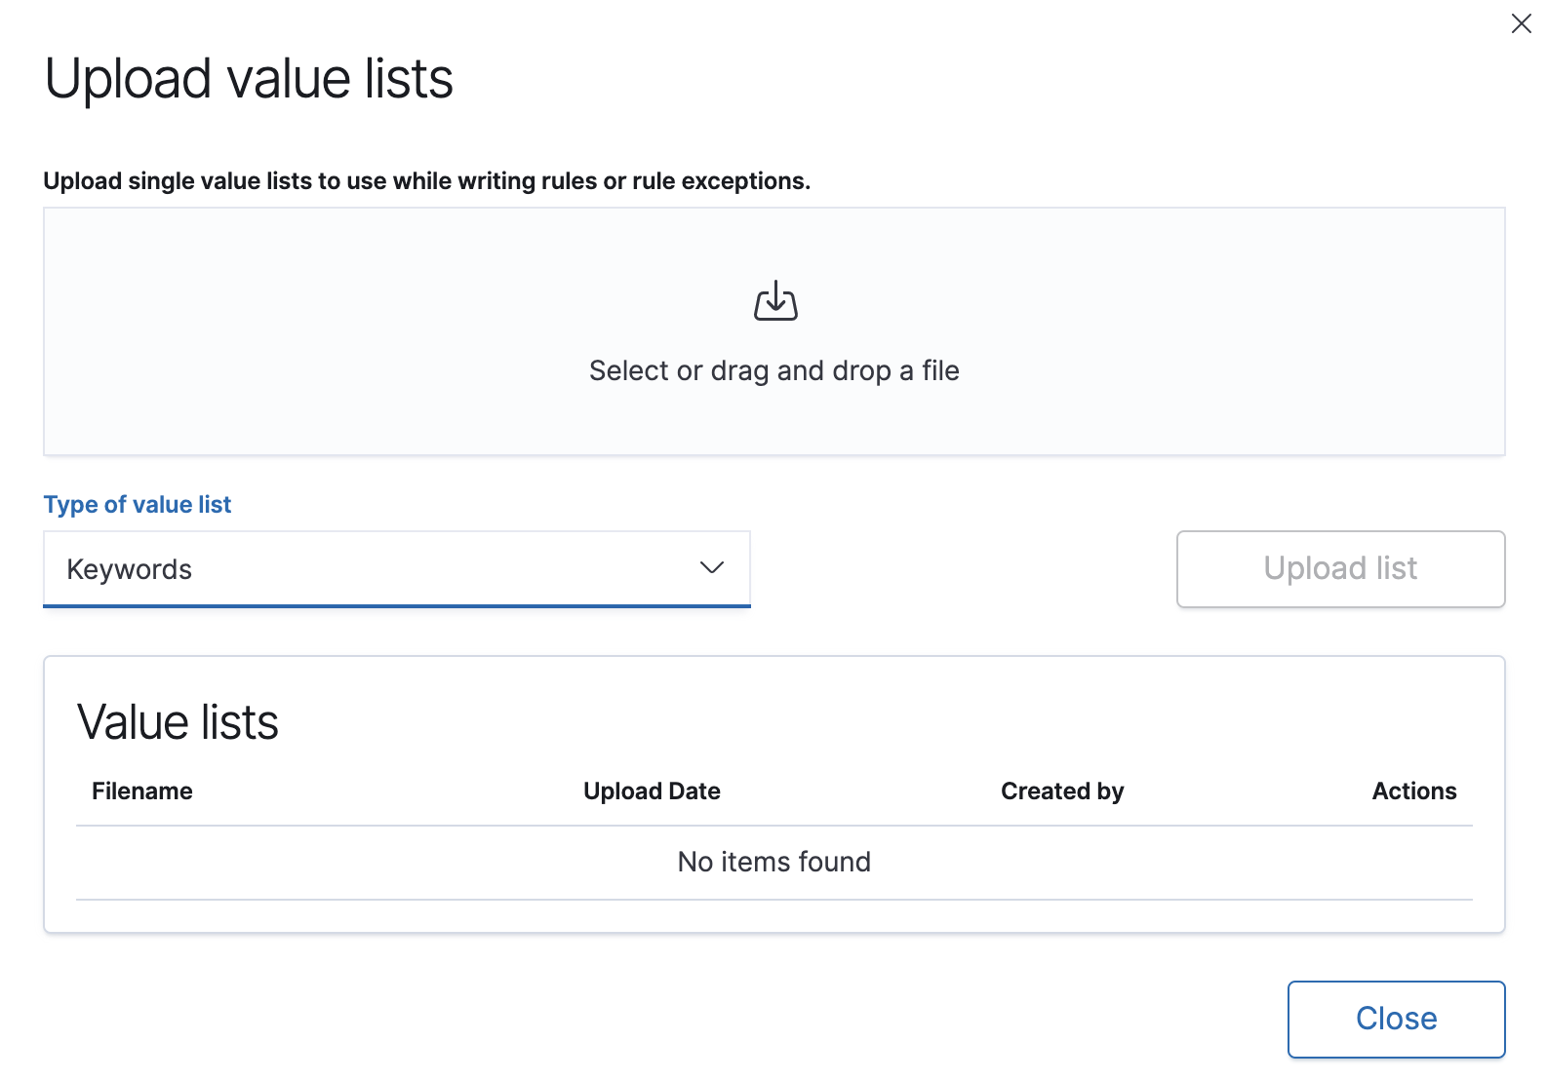Image resolution: width=1547 pixels, height=1080 pixels.
Task: Click the "Value lists" panel heading
Action: (x=178, y=723)
